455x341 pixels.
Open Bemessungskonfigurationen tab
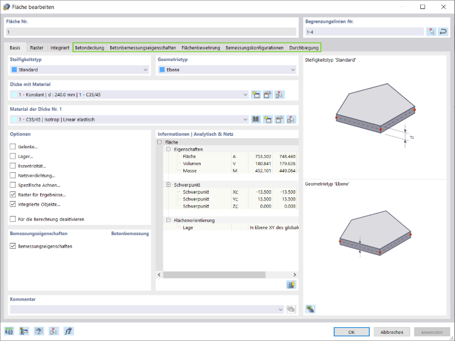tap(255, 47)
